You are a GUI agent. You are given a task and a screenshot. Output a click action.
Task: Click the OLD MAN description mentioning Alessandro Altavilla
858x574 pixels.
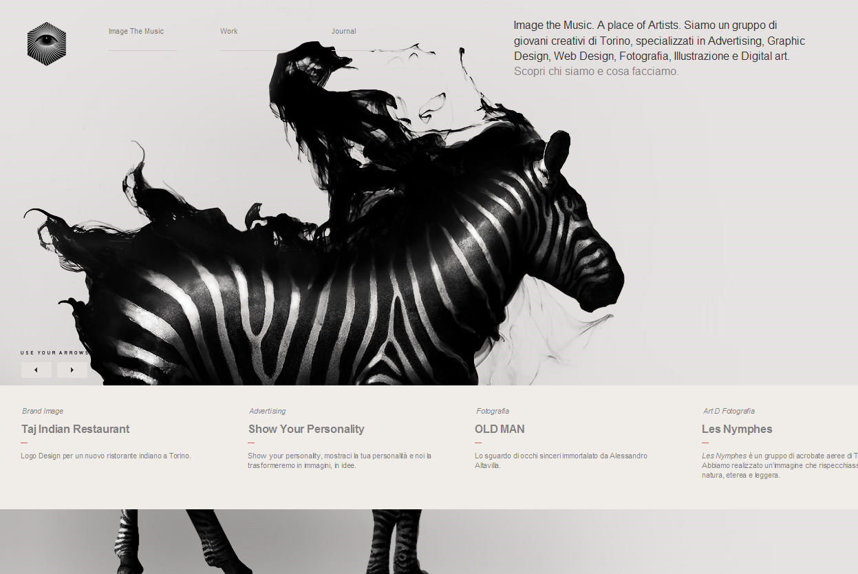[561, 460]
